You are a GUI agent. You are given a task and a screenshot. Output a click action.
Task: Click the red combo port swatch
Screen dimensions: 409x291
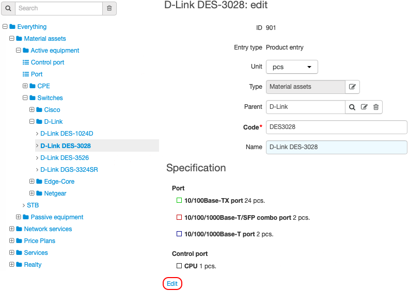(179, 217)
